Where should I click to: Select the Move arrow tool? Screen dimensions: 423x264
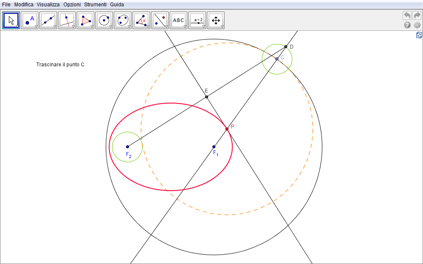[11, 20]
